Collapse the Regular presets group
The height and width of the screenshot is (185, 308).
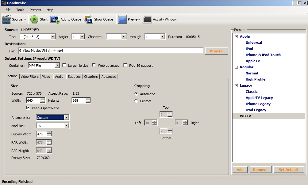(x=237, y=67)
